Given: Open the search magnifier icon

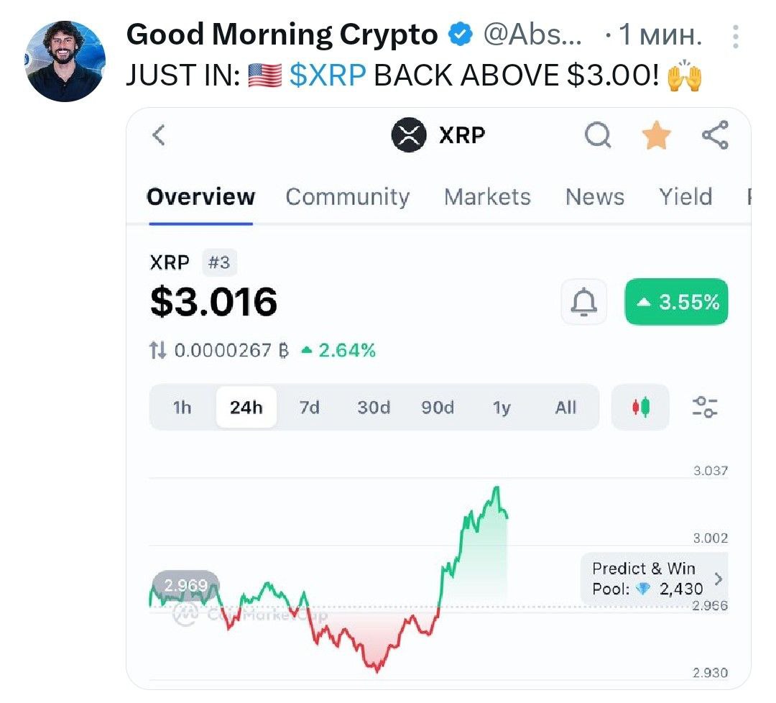Looking at the screenshot, I should point(599,134).
